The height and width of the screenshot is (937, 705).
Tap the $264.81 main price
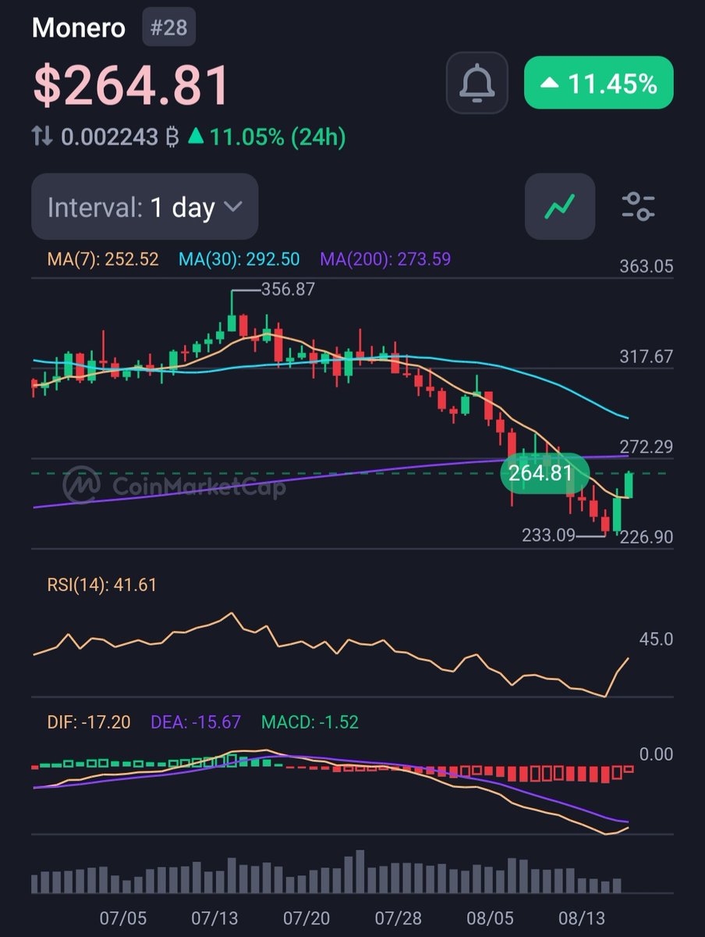tap(131, 84)
